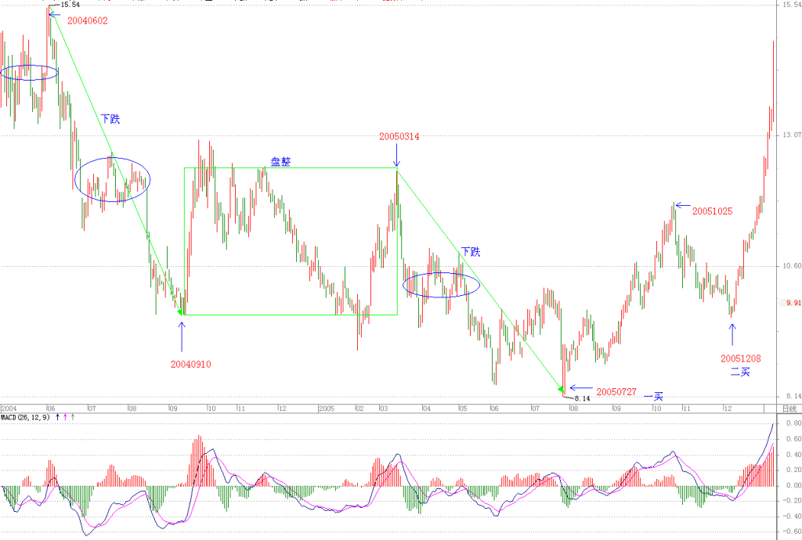This screenshot has width=802, height=540.
Task: Select the MACD(26,12,9) indicator label
Action: (x=26, y=417)
